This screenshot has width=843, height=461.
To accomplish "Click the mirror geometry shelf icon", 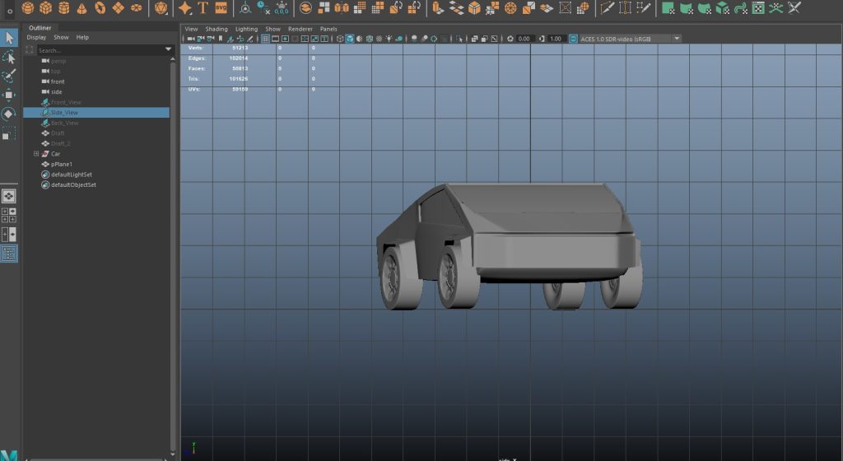I will 342,7.
